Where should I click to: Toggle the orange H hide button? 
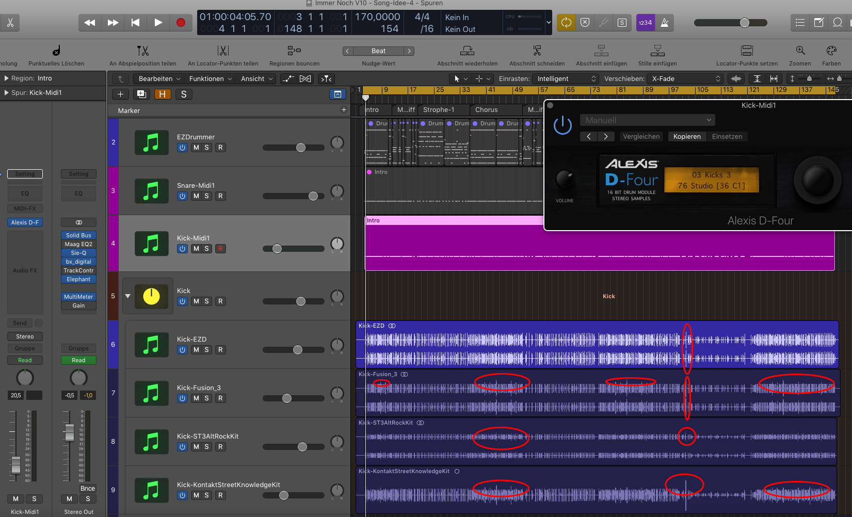point(163,94)
